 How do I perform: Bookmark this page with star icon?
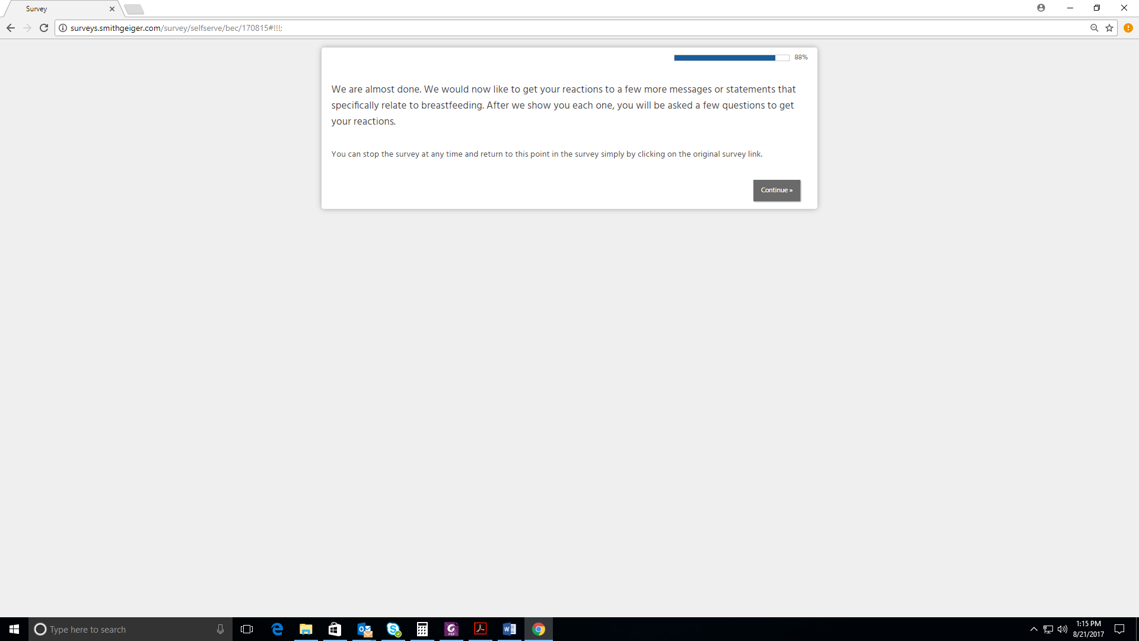click(1109, 28)
